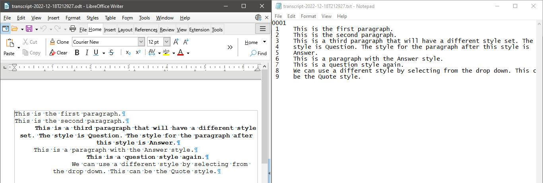This screenshot has height=183, width=543.
Task: Undo the last action
Action: click(43, 29)
